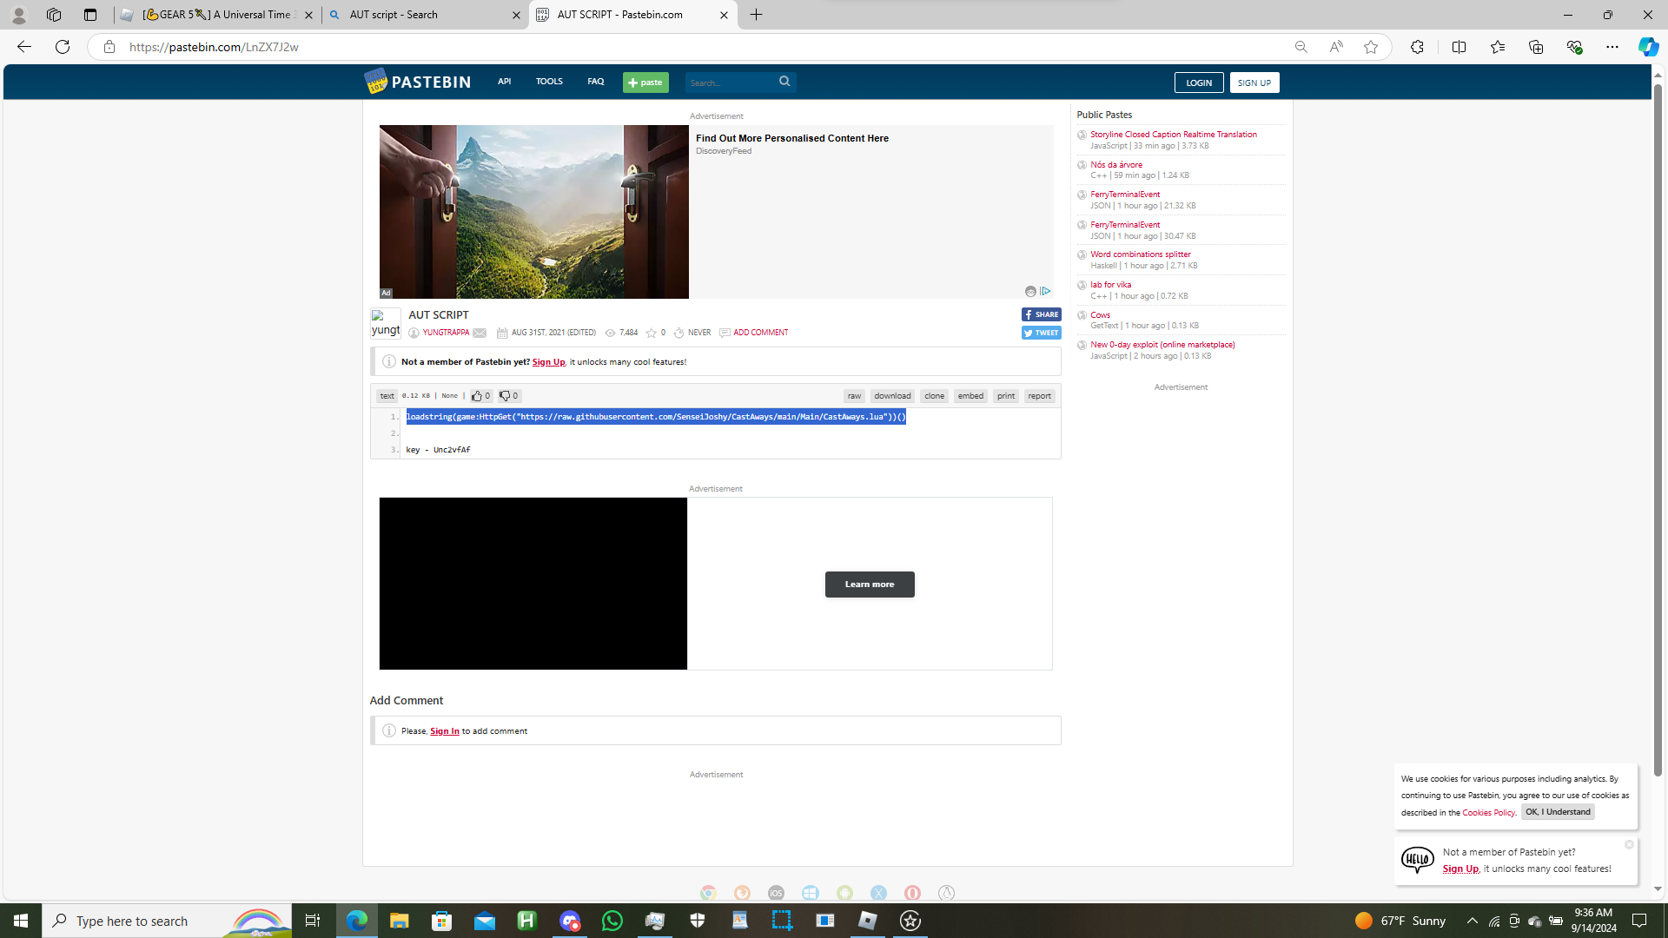Click the thumbs up like icon
Image resolution: width=1668 pixels, height=938 pixels.
point(476,396)
